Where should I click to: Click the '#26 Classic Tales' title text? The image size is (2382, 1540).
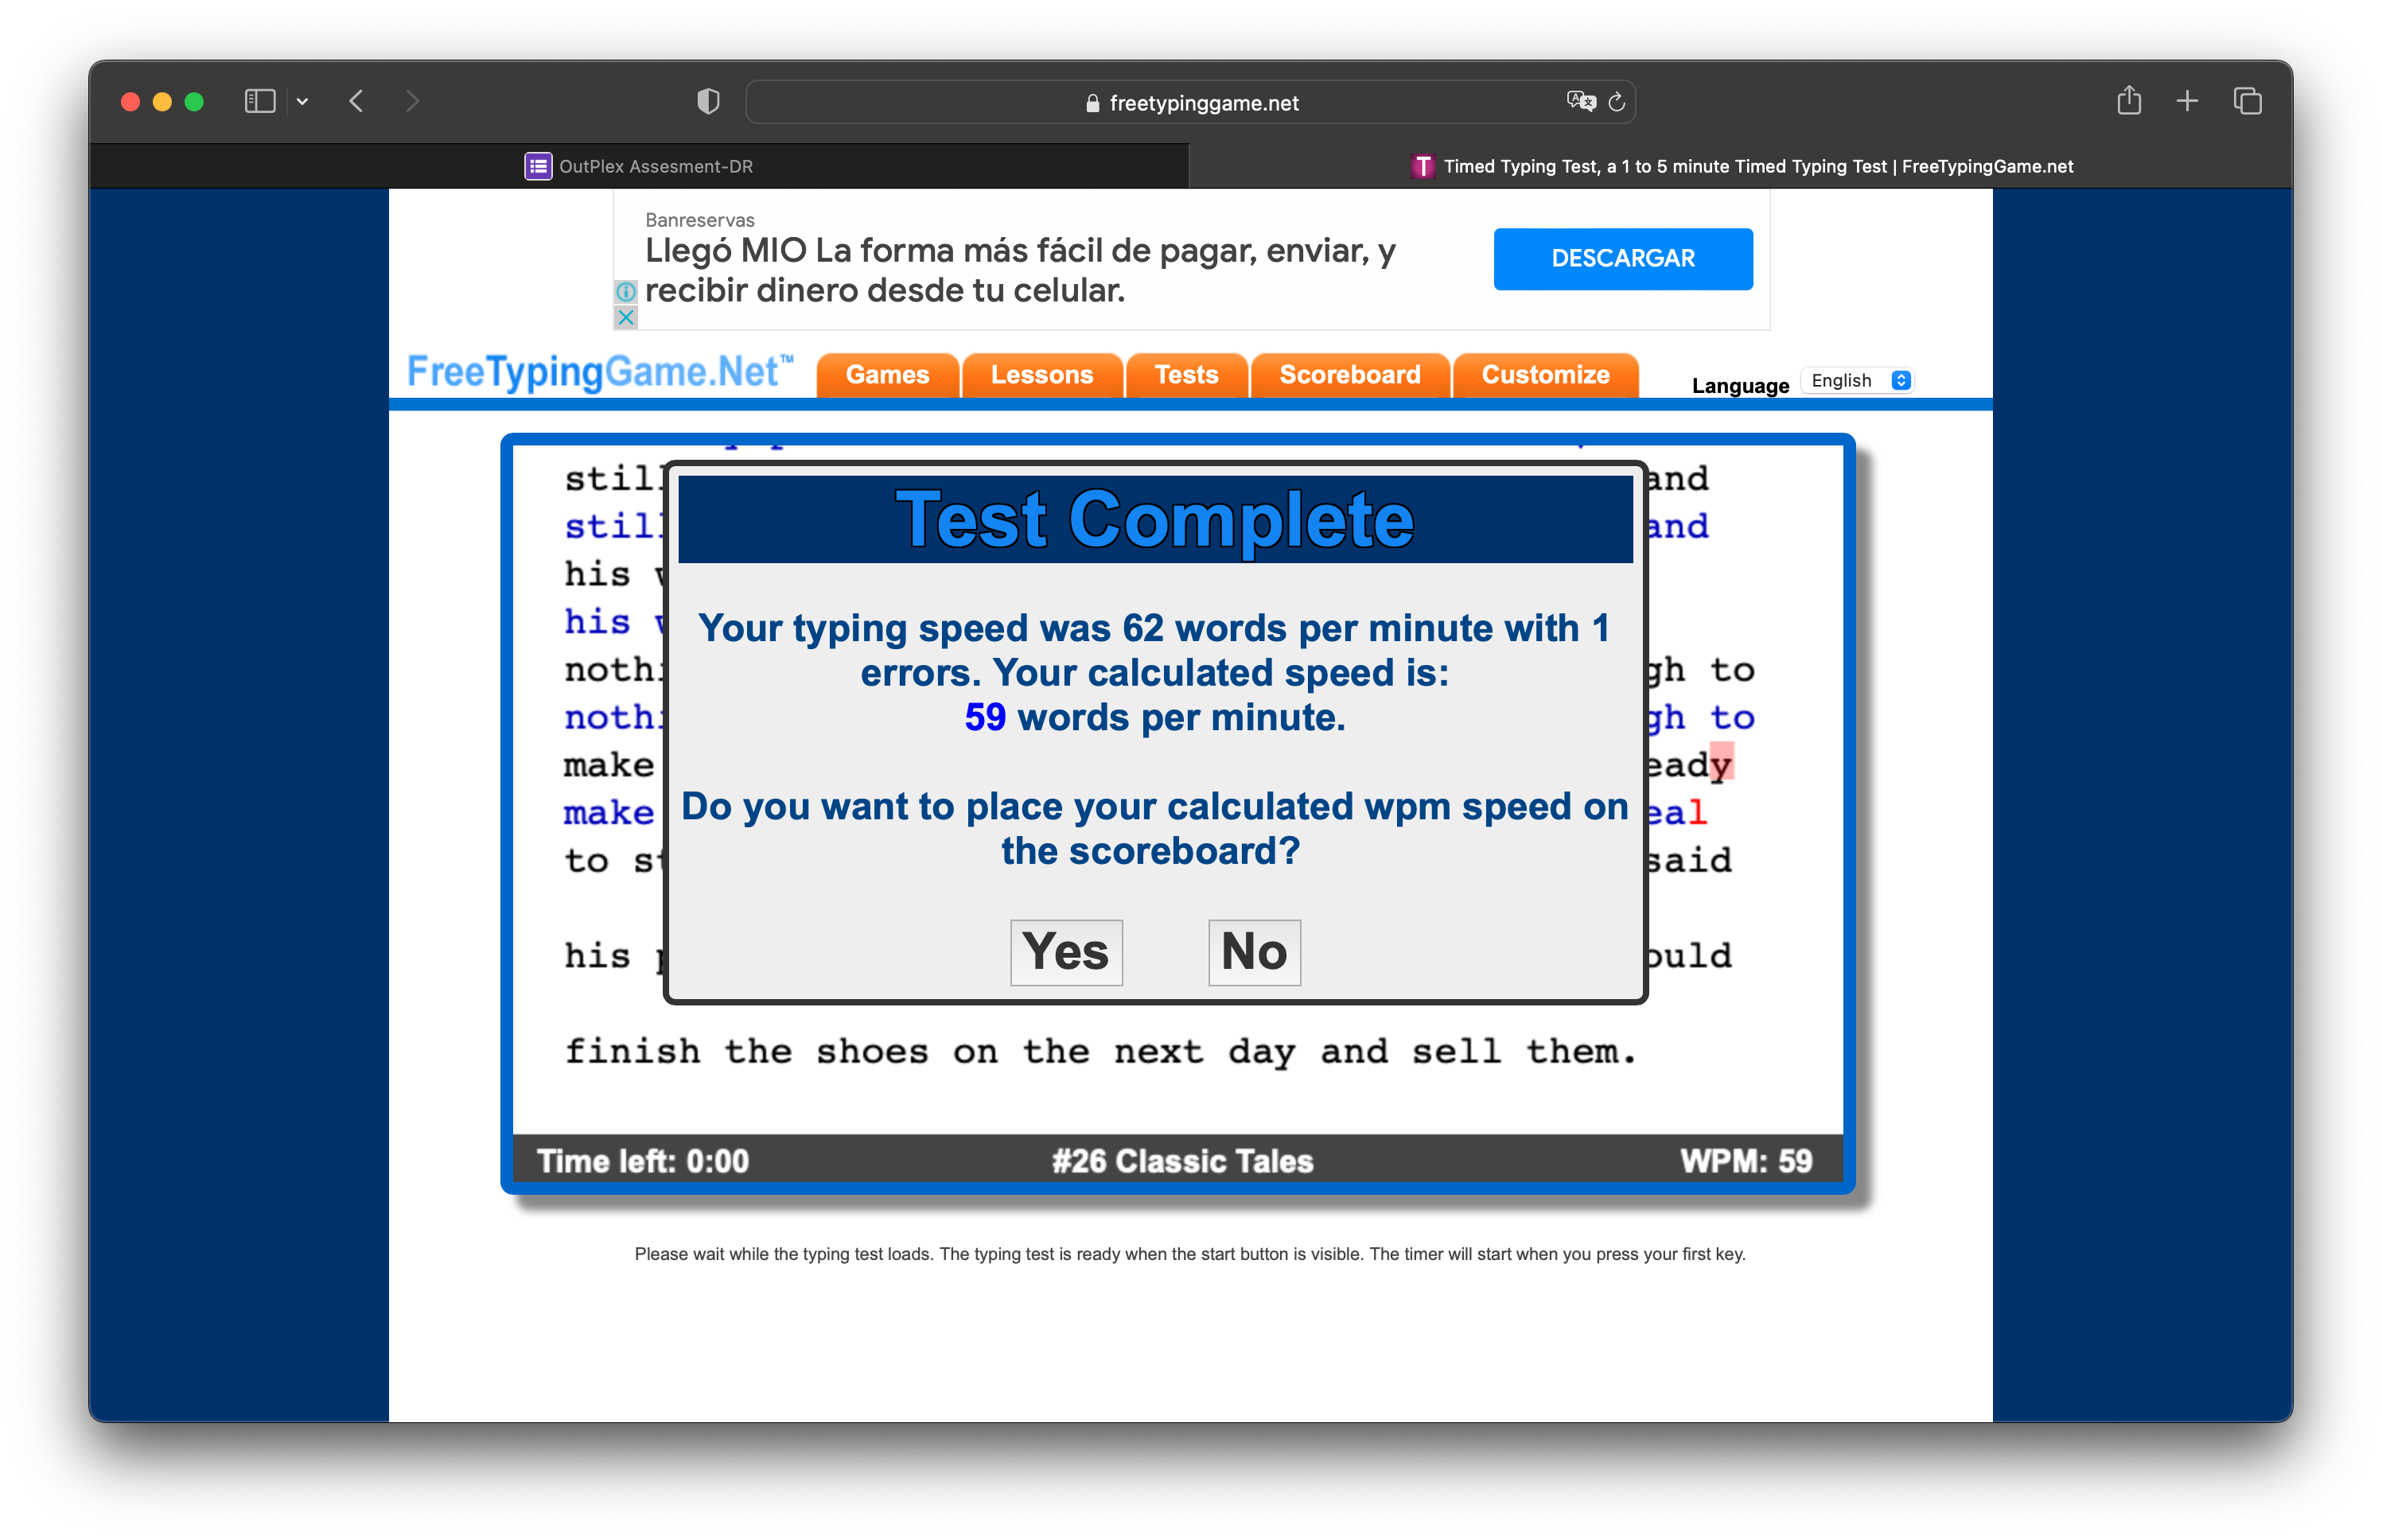[1182, 1161]
